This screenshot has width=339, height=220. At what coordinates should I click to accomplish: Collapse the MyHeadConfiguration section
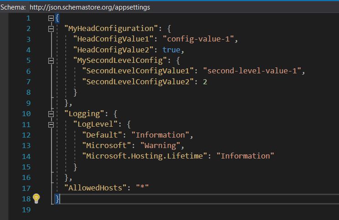[51, 29]
